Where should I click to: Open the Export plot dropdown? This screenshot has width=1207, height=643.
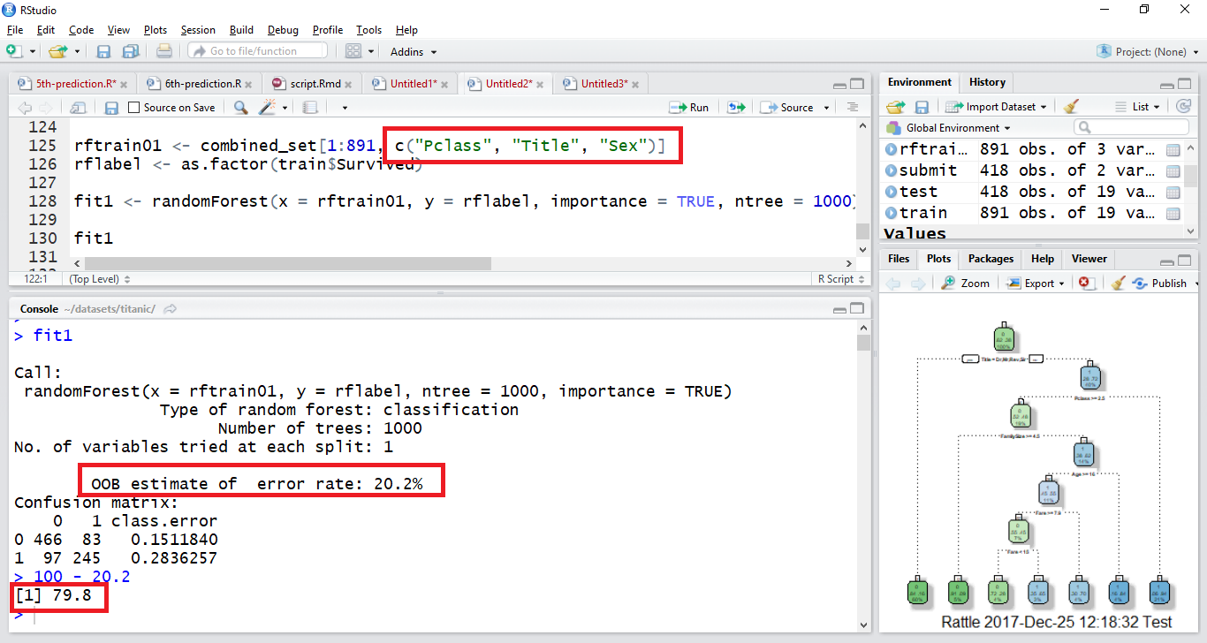click(1044, 284)
